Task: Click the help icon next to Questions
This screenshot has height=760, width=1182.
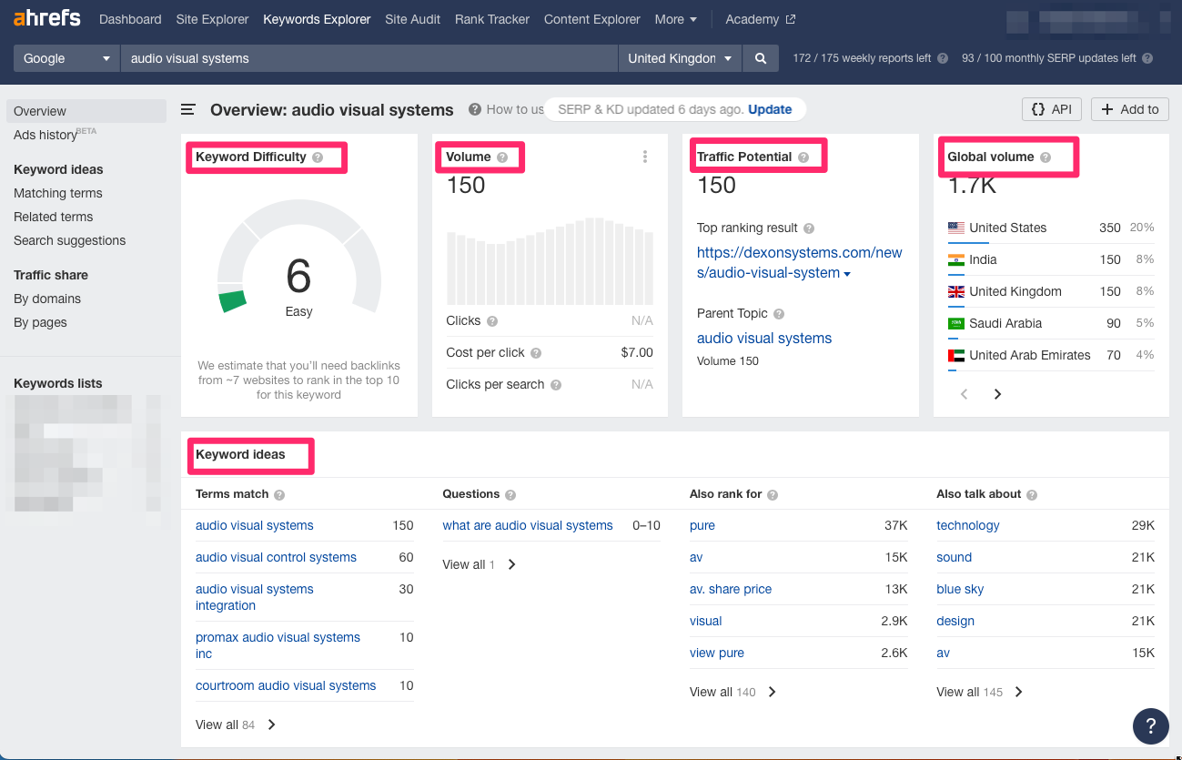Action: point(510,495)
